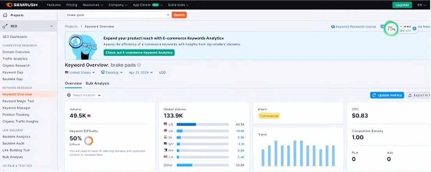The height and width of the screenshot is (172, 431).
Task: Click the keyword search input field
Action: [x=115, y=15]
